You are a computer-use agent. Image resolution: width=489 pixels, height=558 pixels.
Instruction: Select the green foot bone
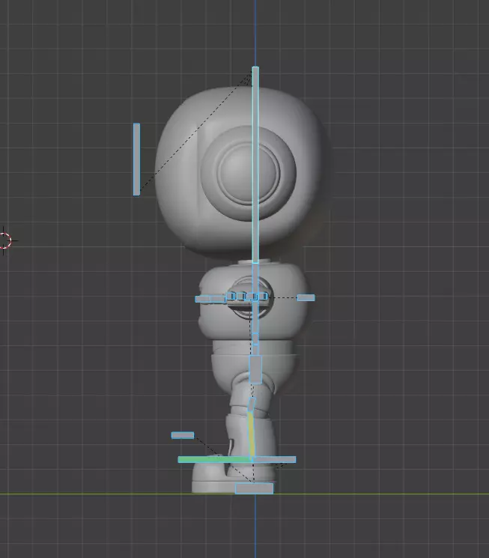[x=215, y=459]
